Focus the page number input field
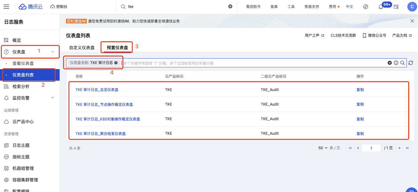418x192 pixels. tap(371, 148)
